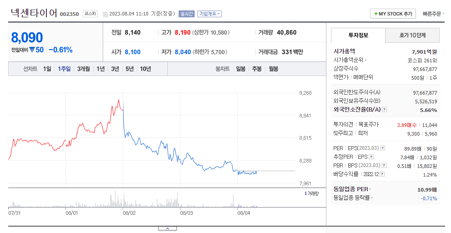Click the 넥센타이어 stock name heading
This screenshot has height=233, width=451.
(34, 13)
